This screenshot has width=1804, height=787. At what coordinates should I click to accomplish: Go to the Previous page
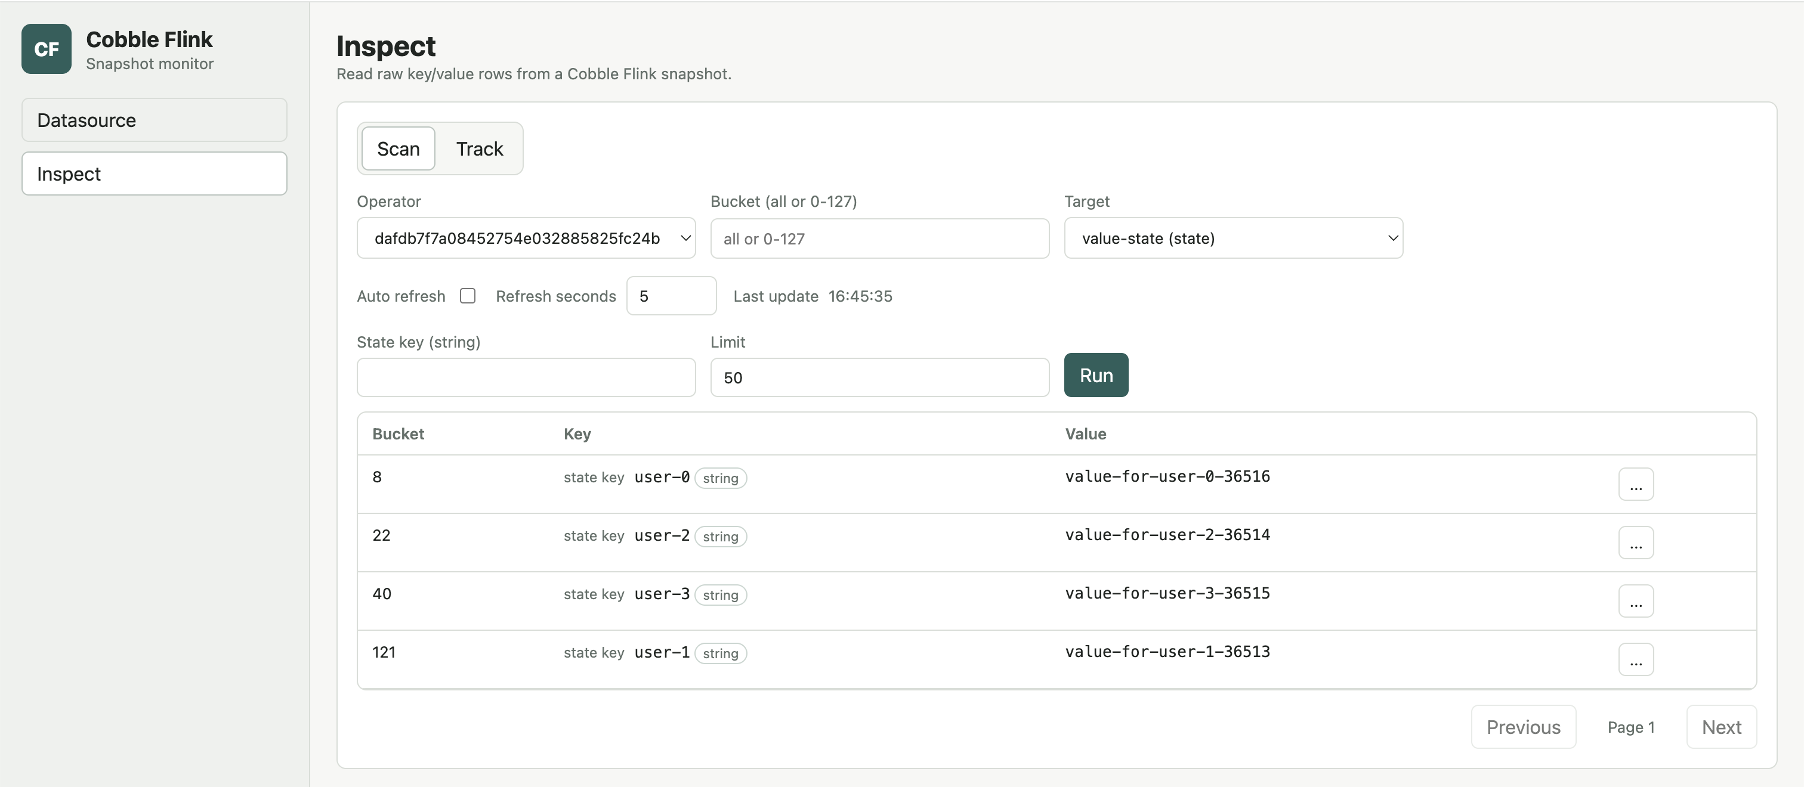click(x=1523, y=727)
